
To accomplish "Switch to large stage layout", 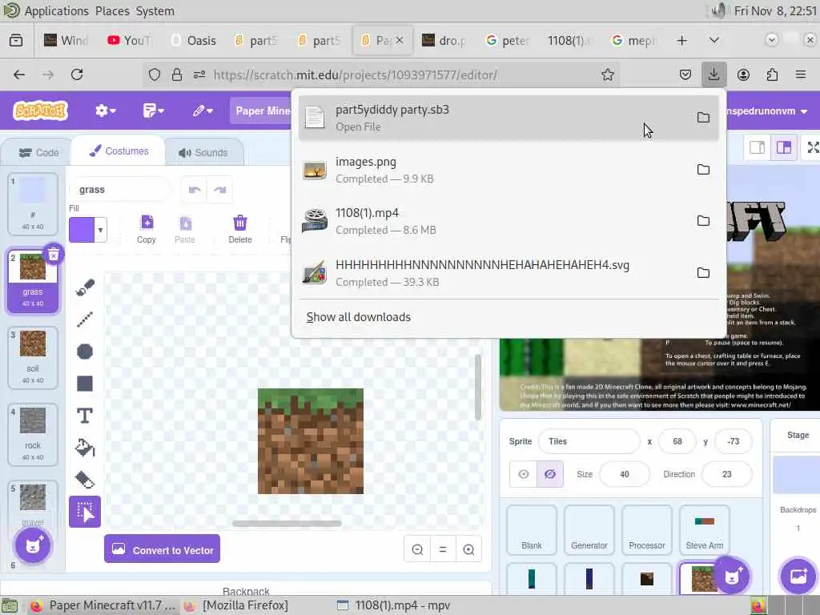I will [784, 147].
